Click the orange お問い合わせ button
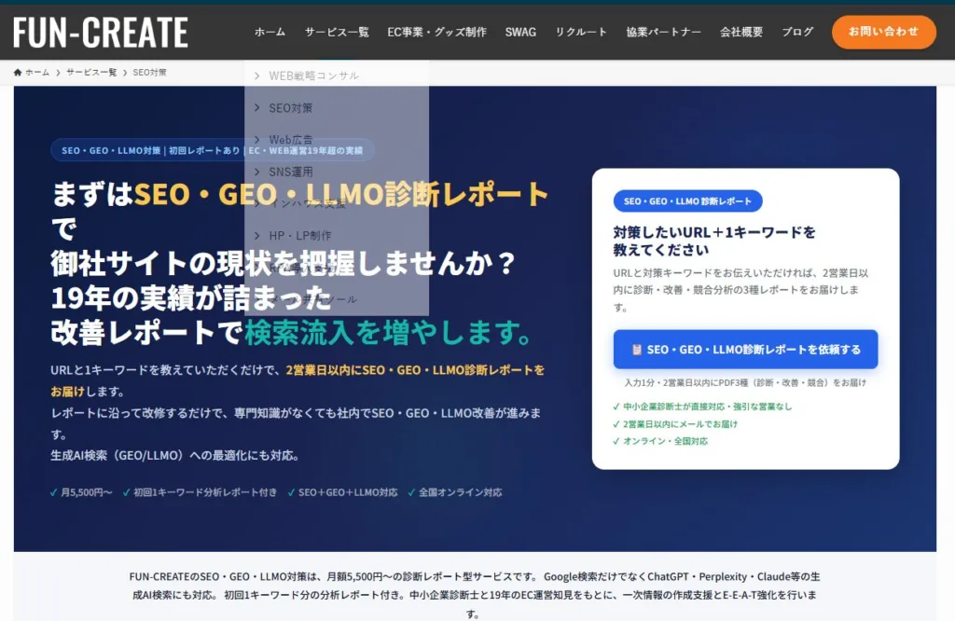Image resolution: width=955 pixels, height=621 pixels. point(884,32)
